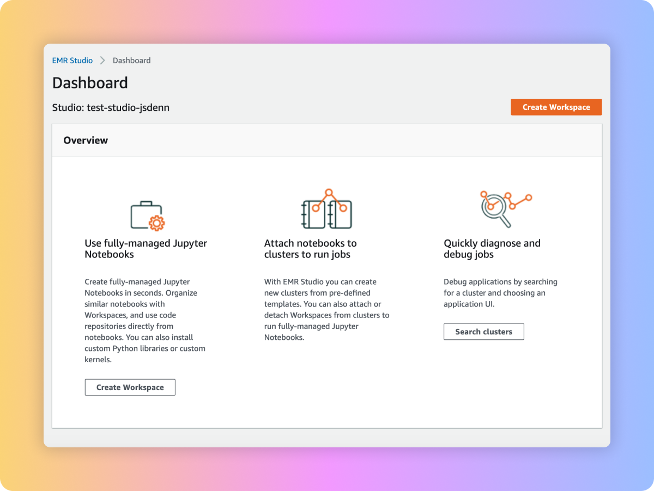This screenshot has height=491, width=654.
Task: Click the orange Create Workspace button
Action: click(556, 107)
